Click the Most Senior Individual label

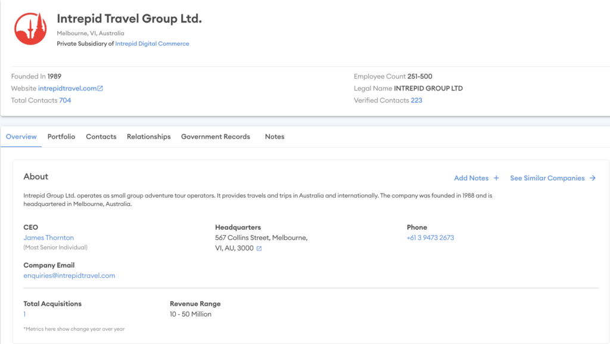[55, 247]
